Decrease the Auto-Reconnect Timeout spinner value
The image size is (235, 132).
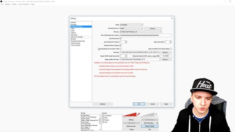[x=126, y=43]
